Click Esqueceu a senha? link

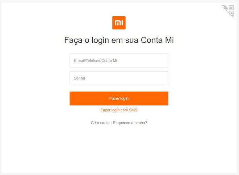point(130,123)
